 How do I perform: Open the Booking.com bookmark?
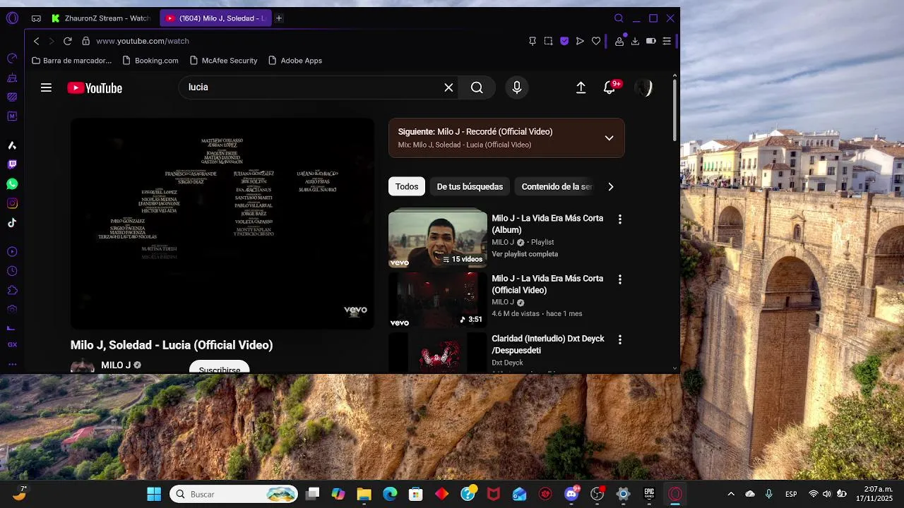150,61
